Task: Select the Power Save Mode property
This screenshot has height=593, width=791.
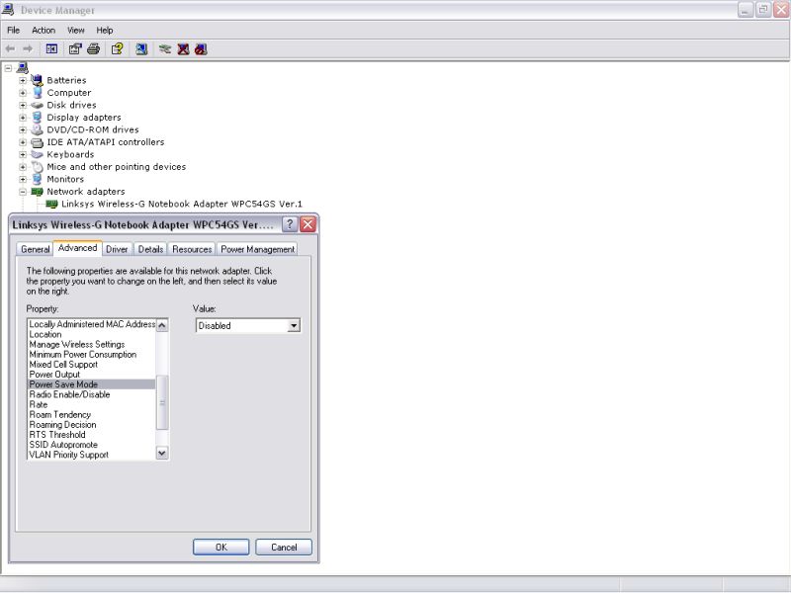Action: pyautogui.click(x=92, y=384)
